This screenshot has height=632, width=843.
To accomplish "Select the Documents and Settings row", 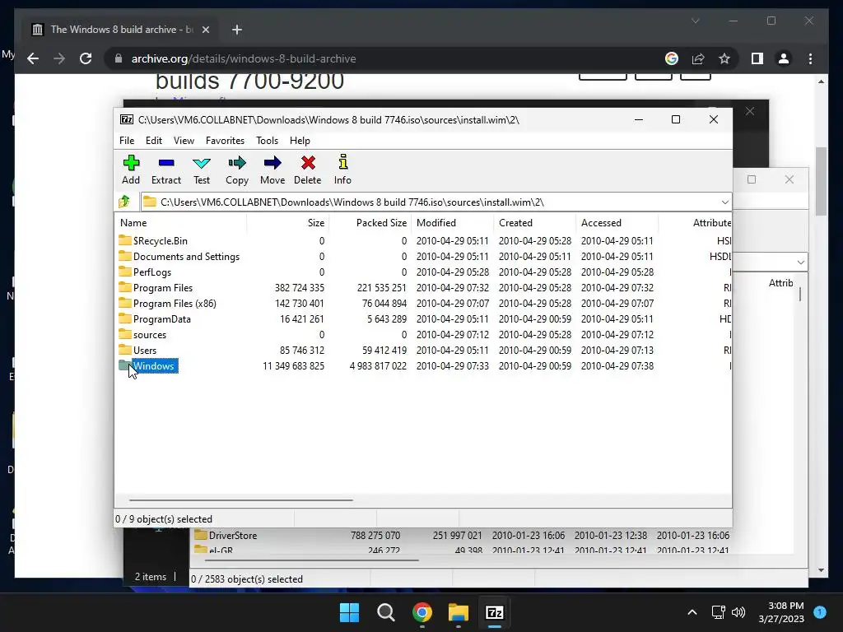I will (423, 257).
